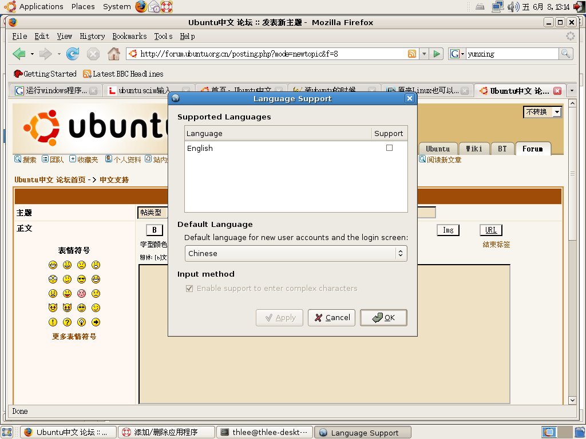Click the search magnifier button in Firefox

[566, 54]
